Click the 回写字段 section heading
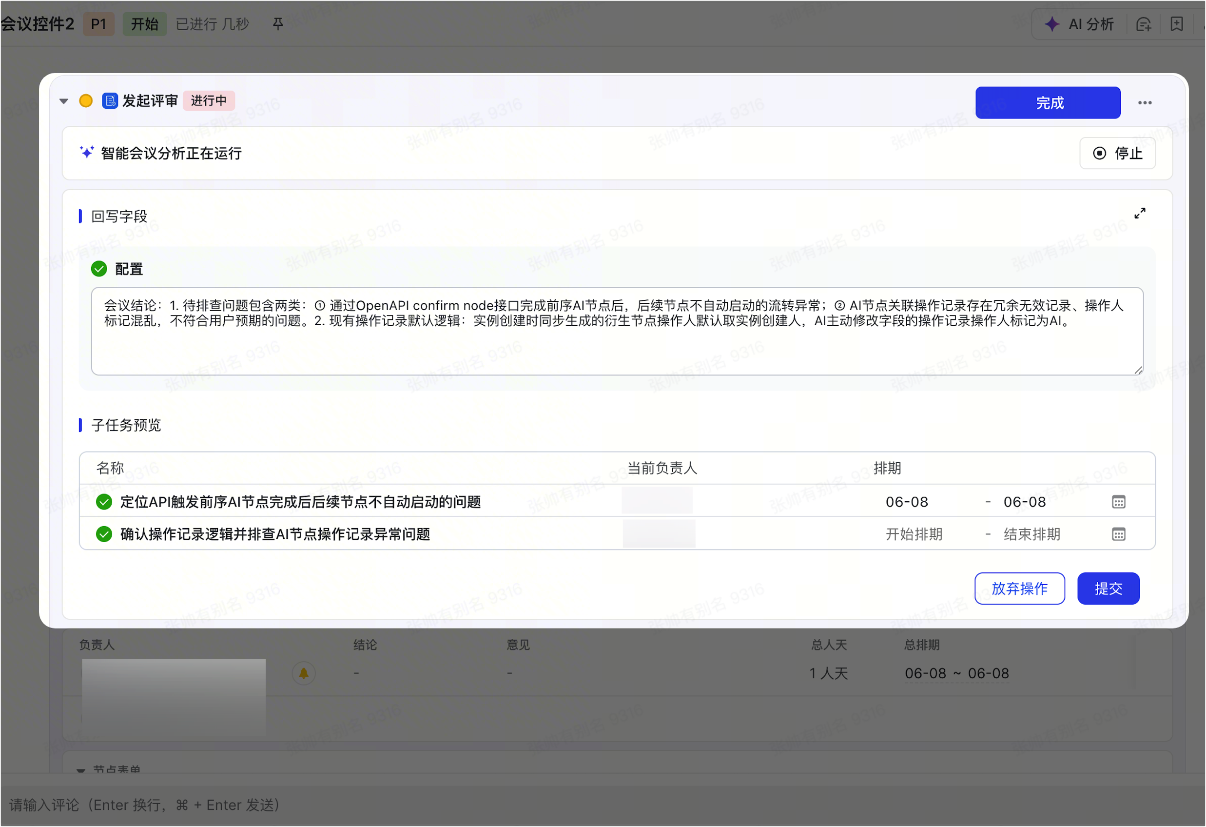The height and width of the screenshot is (827, 1206). point(119,217)
